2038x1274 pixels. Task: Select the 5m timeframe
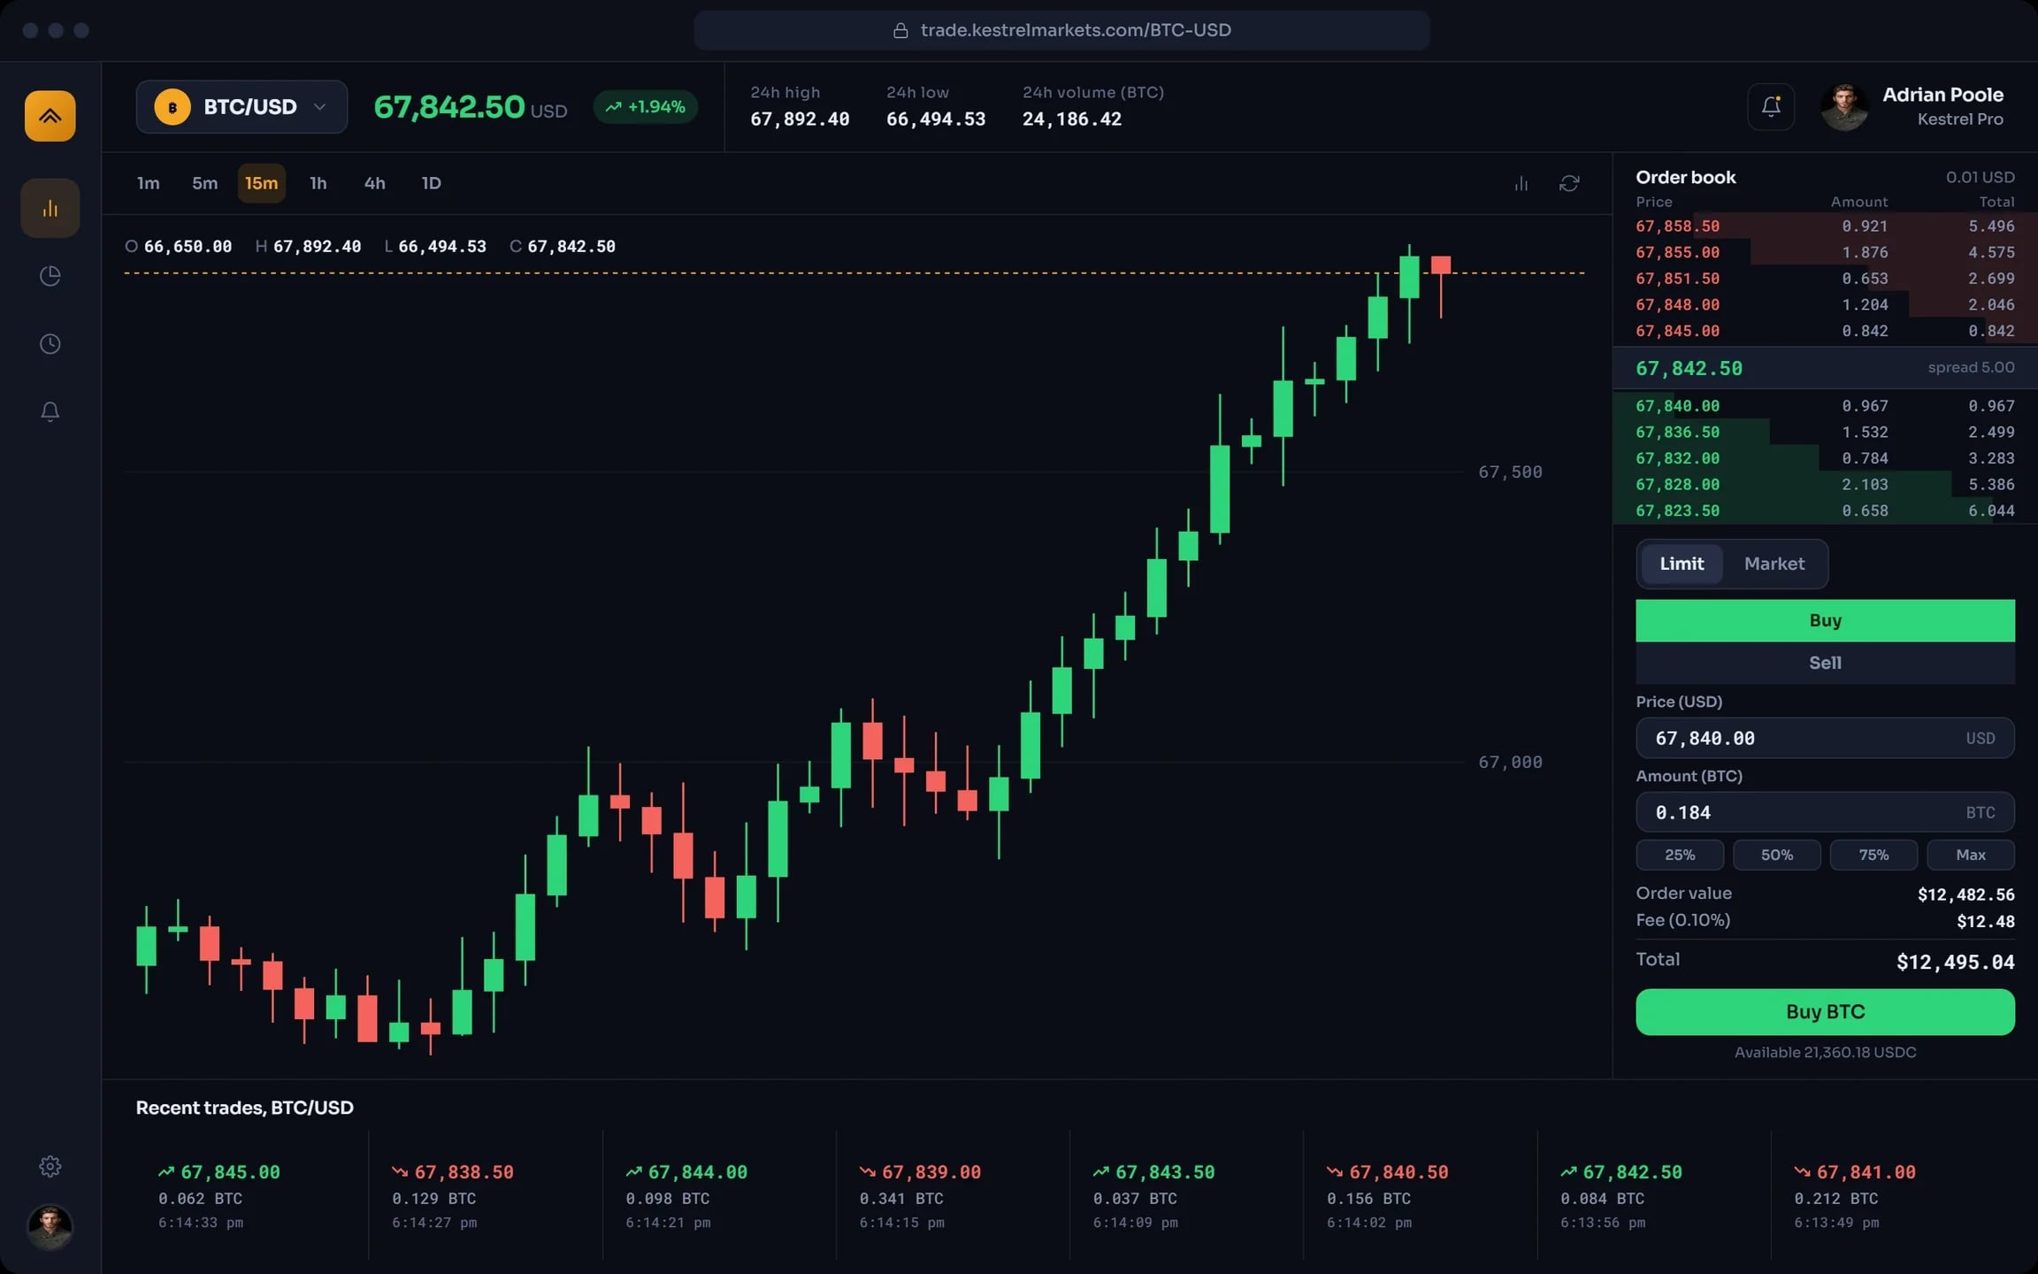point(205,183)
